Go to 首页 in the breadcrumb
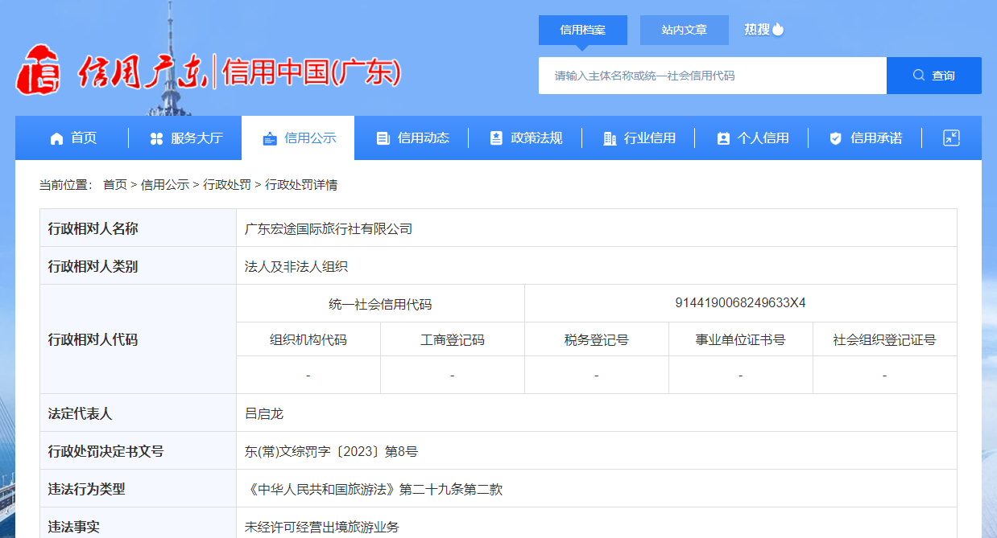The height and width of the screenshot is (538, 997). (x=114, y=185)
